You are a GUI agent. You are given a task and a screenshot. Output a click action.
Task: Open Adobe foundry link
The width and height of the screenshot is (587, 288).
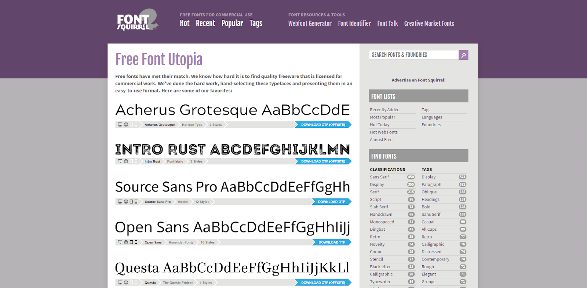pos(183,202)
